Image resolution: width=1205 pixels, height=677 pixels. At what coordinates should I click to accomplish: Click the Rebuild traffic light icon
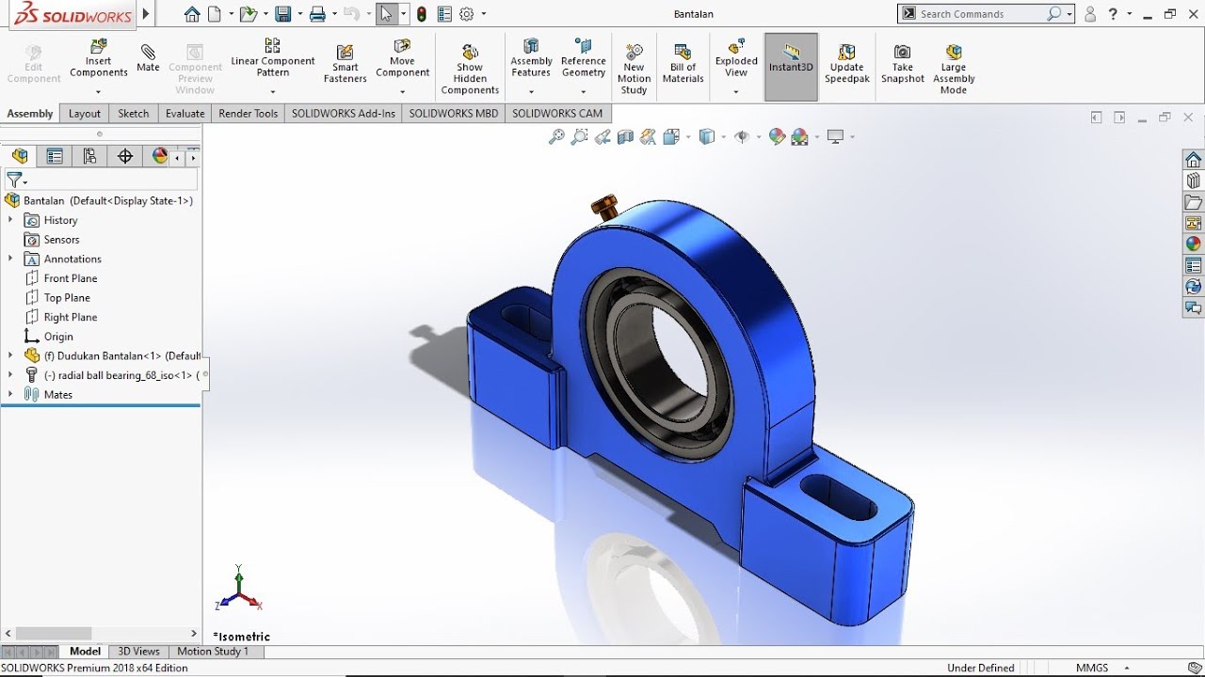(x=421, y=14)
